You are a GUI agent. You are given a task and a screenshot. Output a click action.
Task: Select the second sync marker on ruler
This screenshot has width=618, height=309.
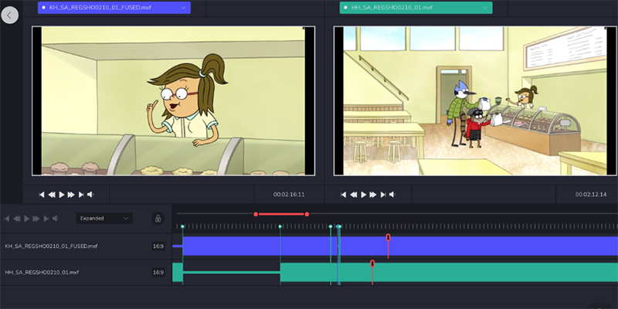tap(280, 226)
